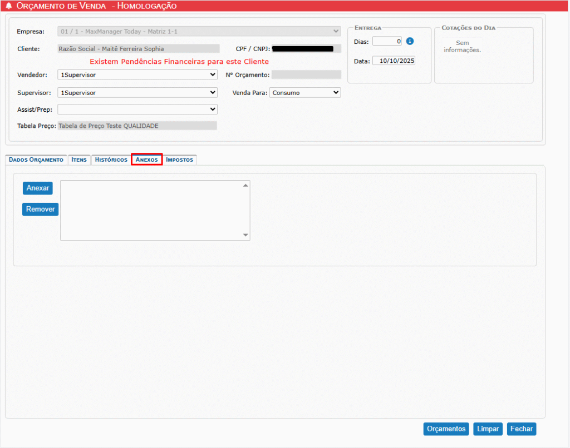The height and width of the screenshot is (448, 570).
Task: Select the Anexos tab
Action: [x=147, y=160]
